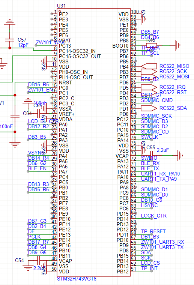
Task: Click the ground symbol right of C55
Action: (x=180, y=155)
